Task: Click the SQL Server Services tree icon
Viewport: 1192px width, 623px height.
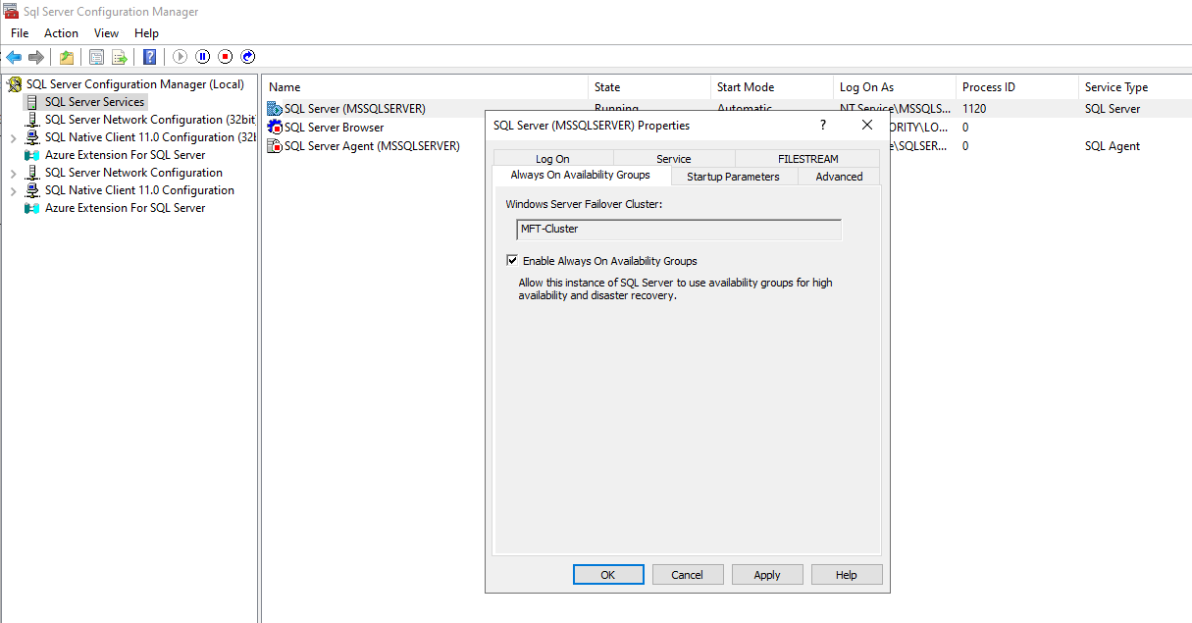Action: tap(32, 102)
